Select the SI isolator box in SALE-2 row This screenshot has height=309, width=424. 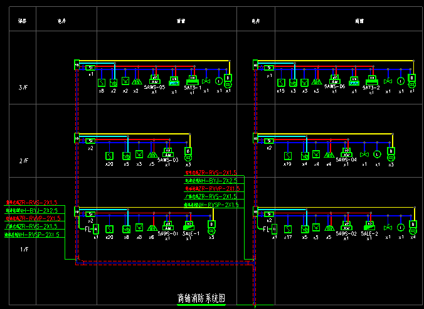pos(269,214)
